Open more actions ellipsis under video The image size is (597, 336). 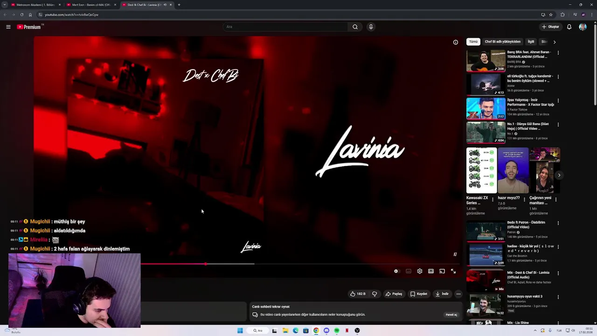coord(458,294)
